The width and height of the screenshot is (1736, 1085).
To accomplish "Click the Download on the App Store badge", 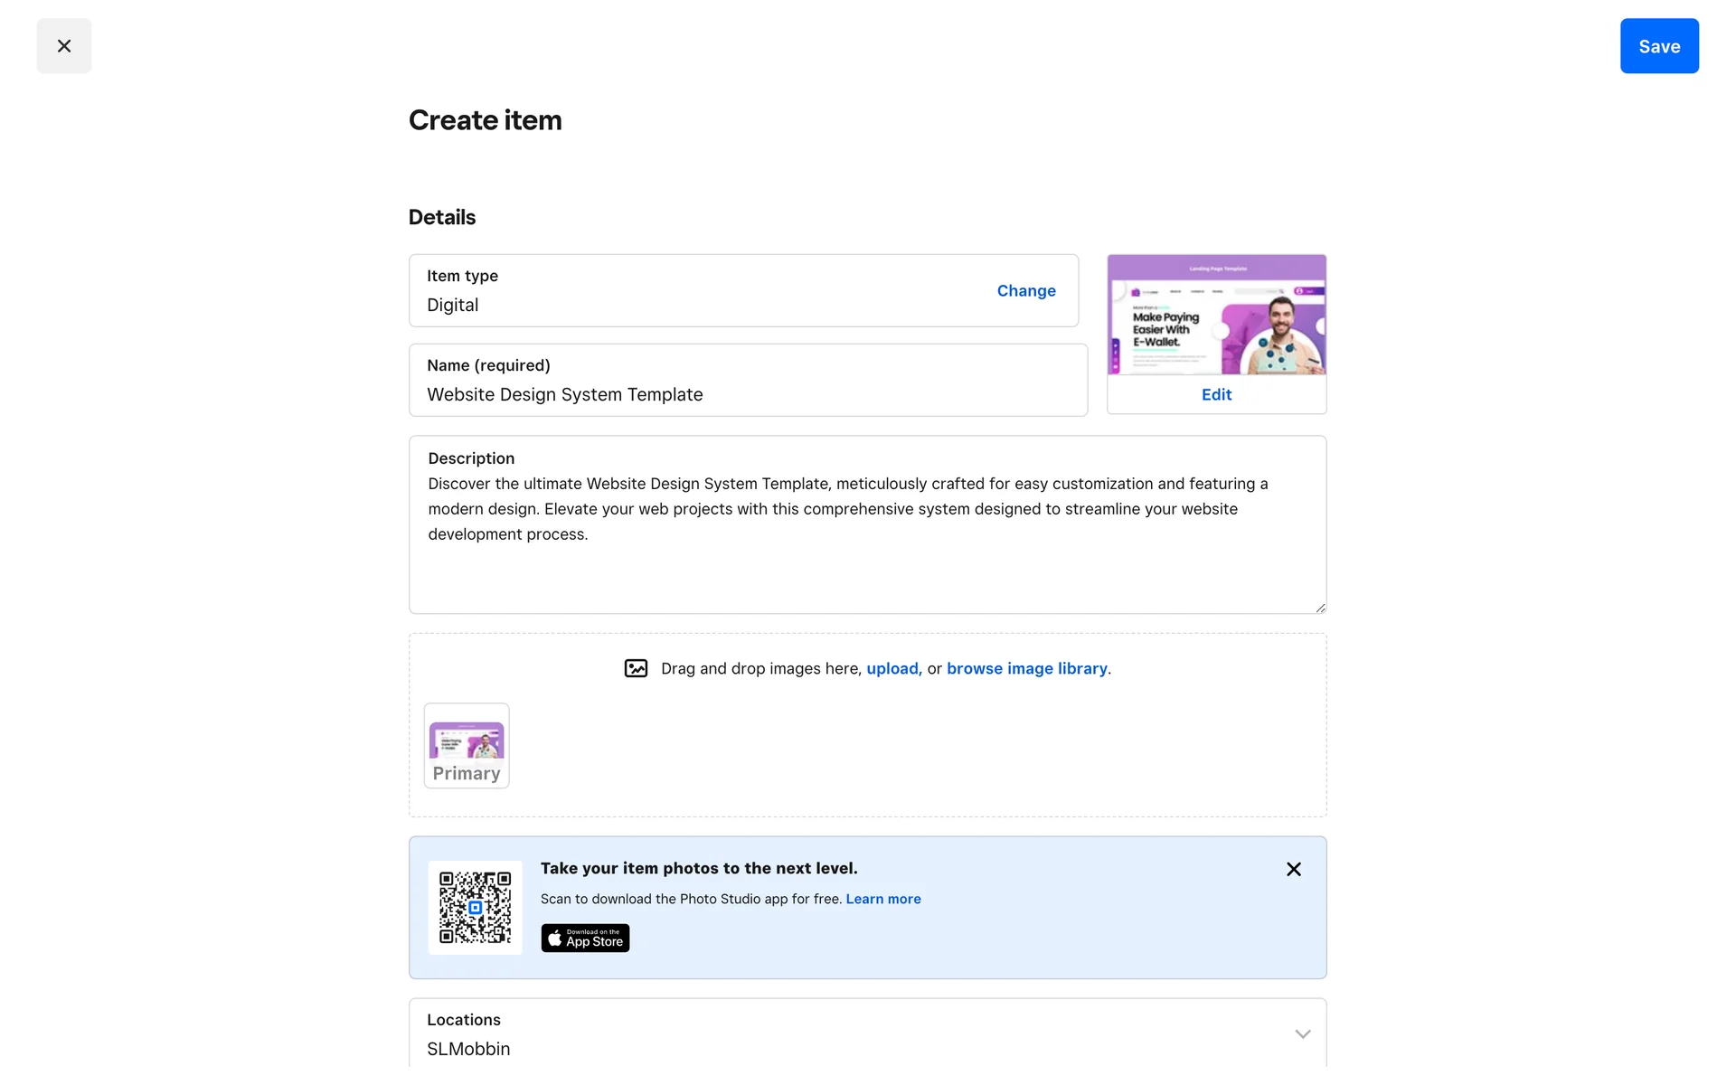I will point(585,939).
